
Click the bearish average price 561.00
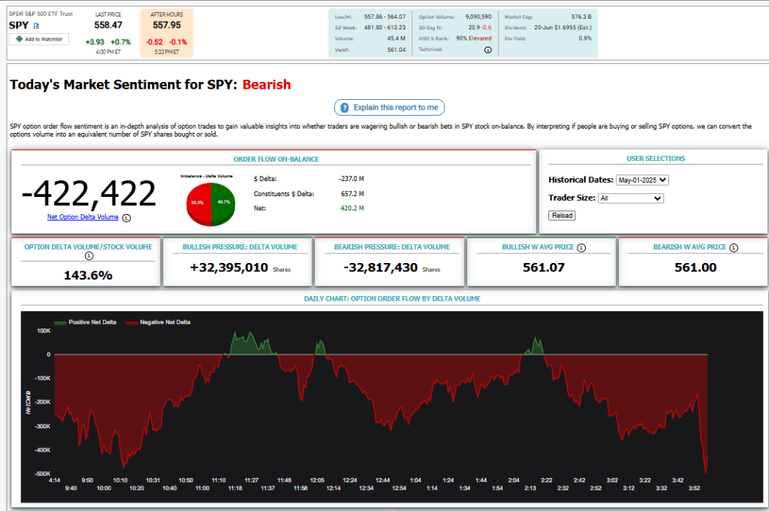[695, 268]
